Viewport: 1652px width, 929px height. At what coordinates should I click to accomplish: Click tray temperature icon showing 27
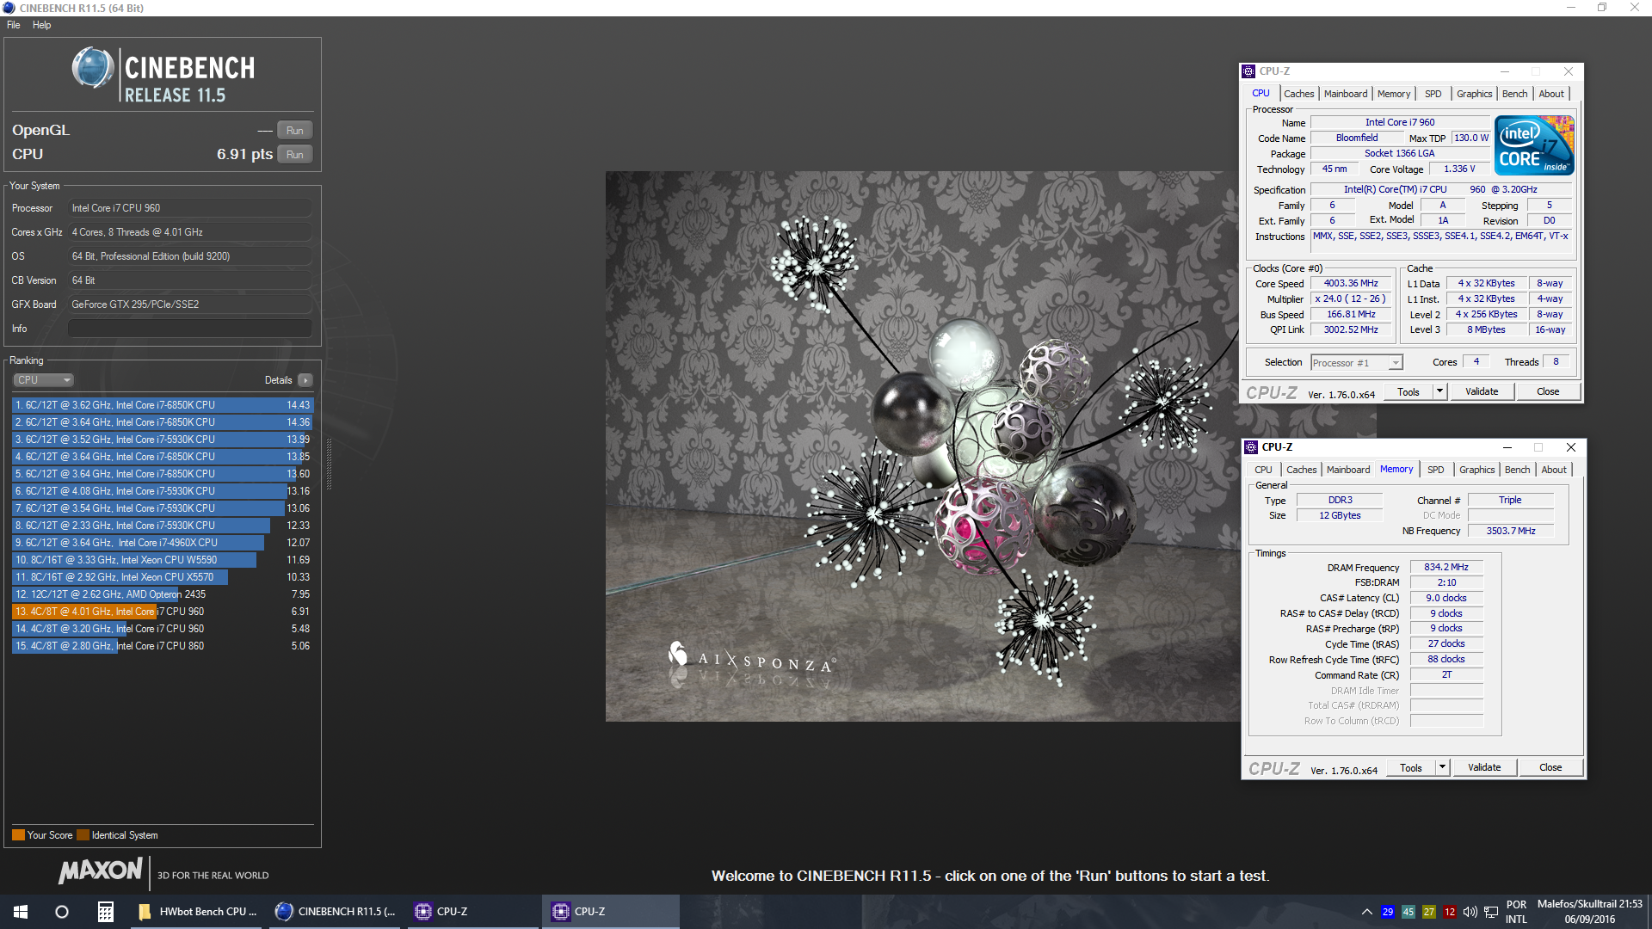tap(1429, 912)
